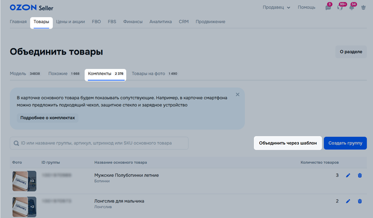Click the crown profile icon
The height and width of the screenshot is (218, 373).
[363, 8]
